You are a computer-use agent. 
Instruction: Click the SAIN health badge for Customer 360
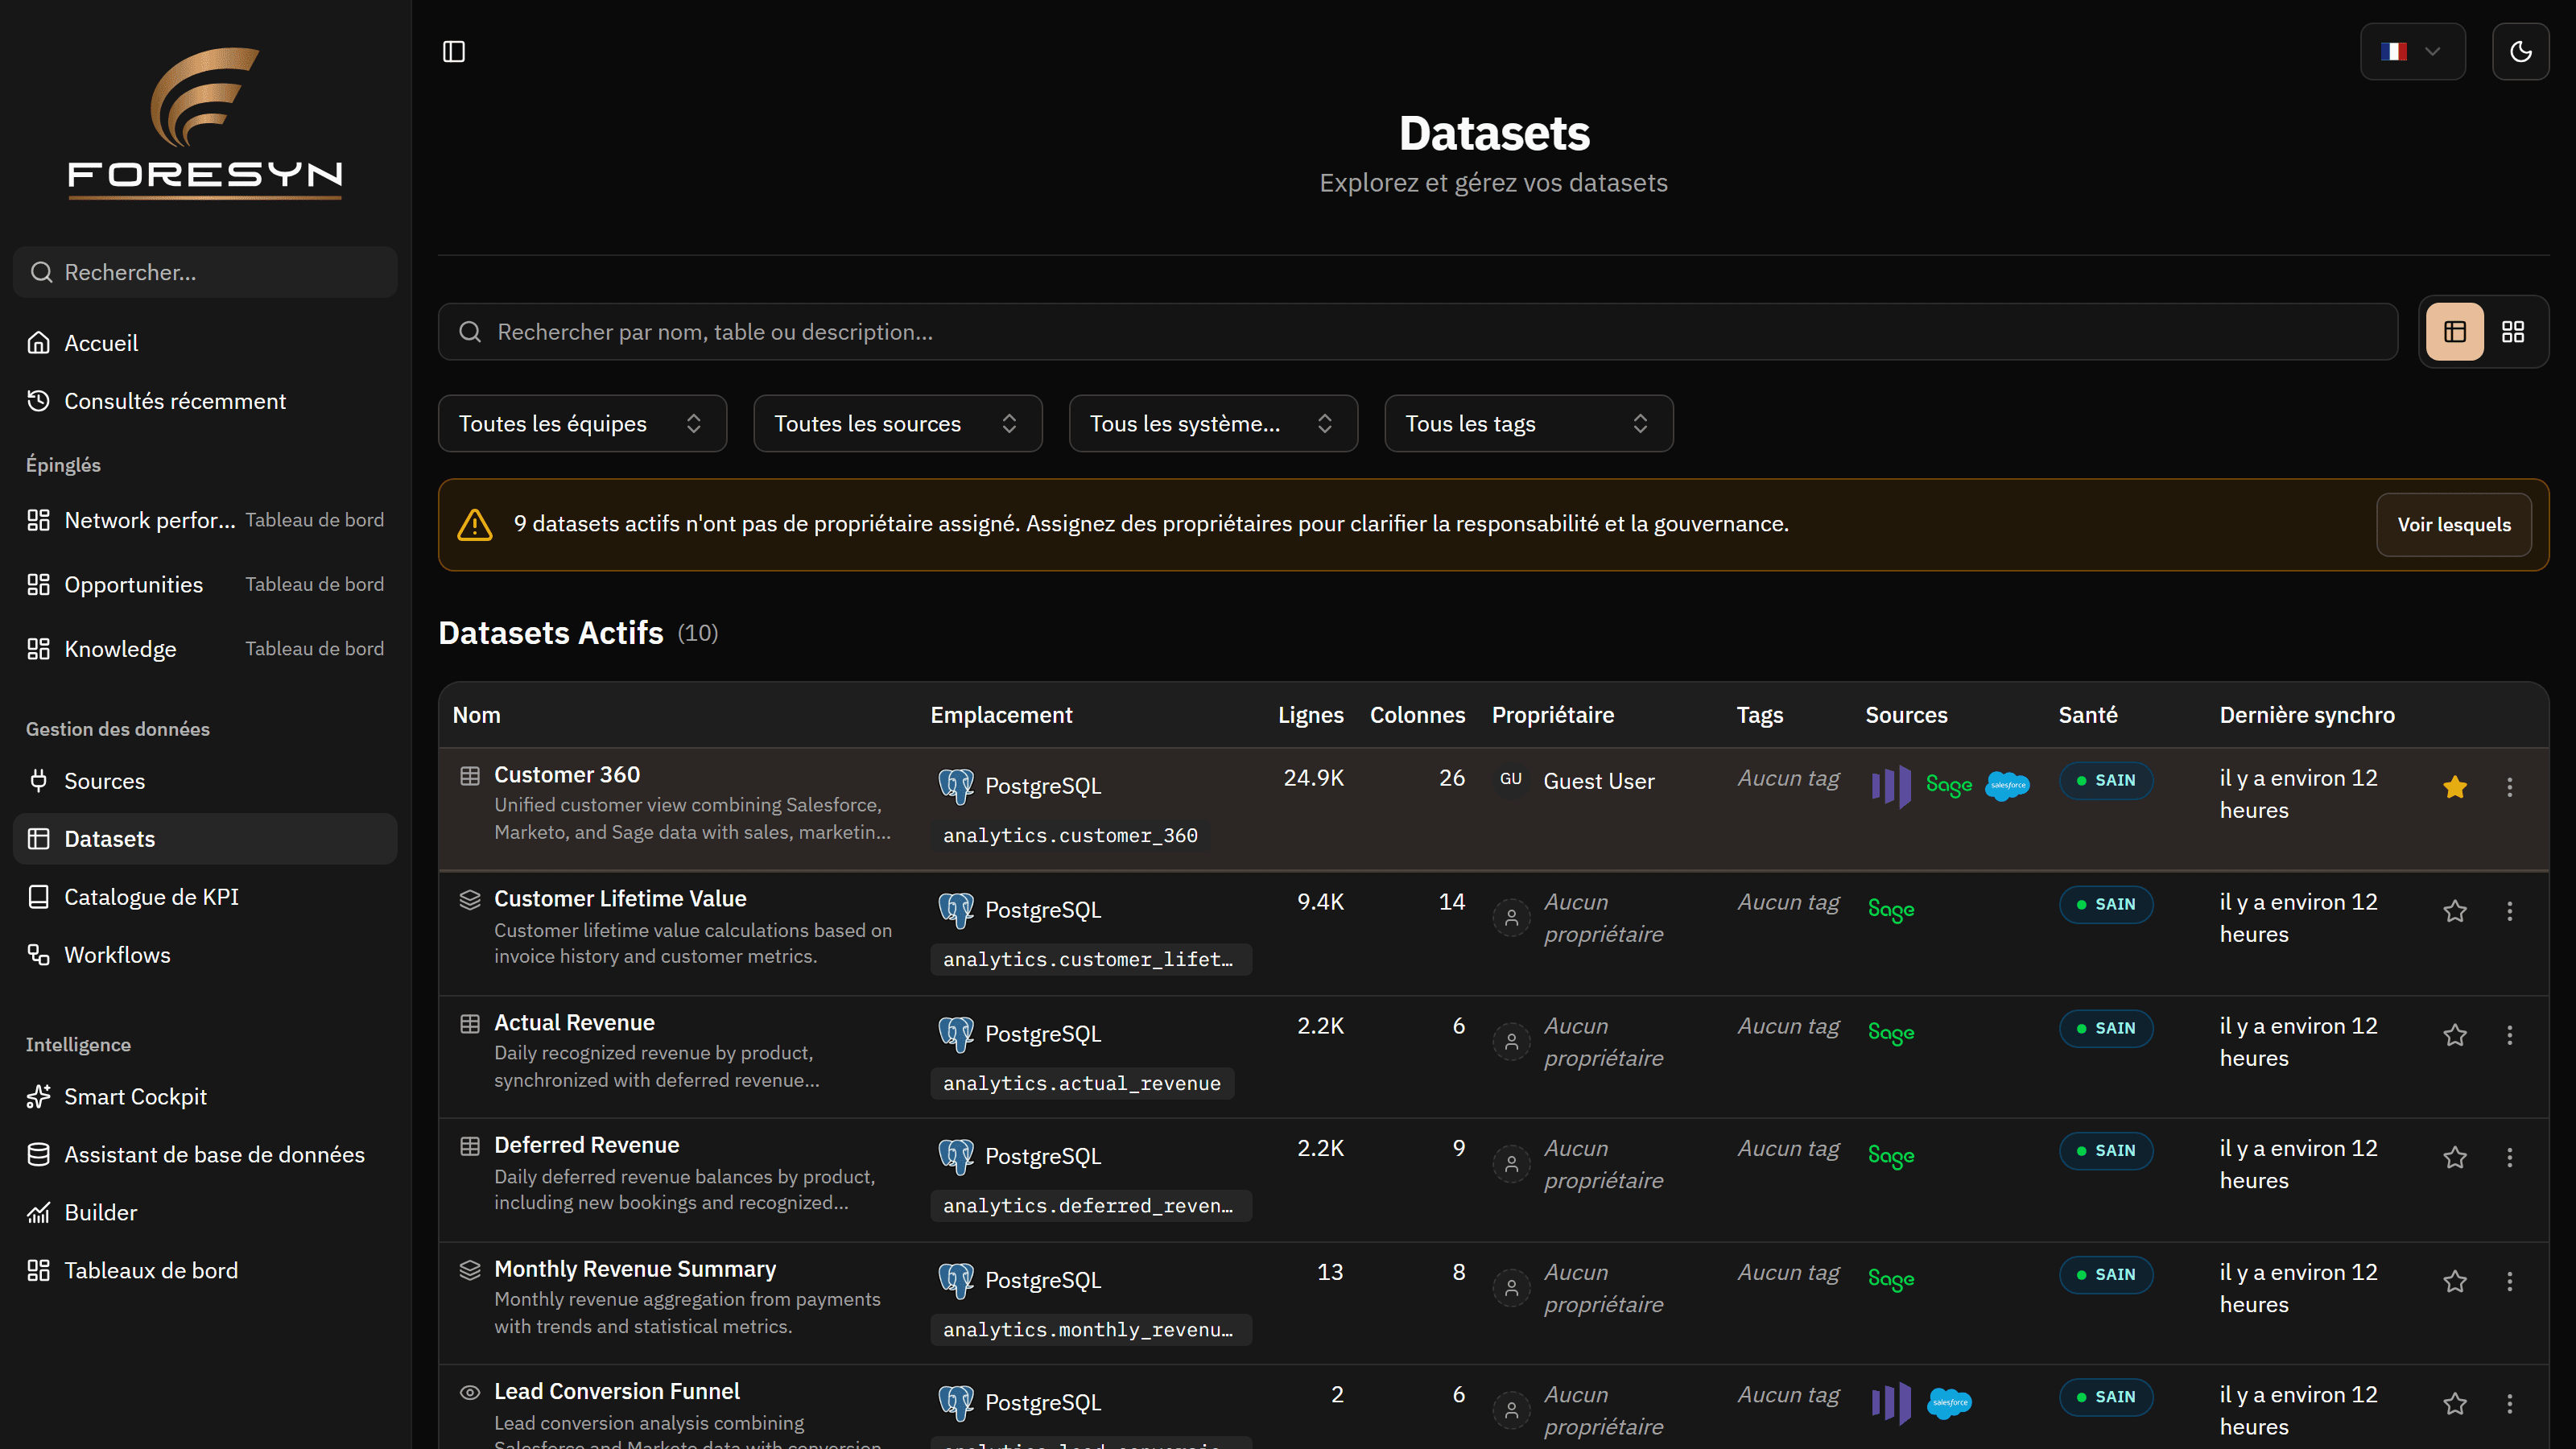pos(2106,781)
